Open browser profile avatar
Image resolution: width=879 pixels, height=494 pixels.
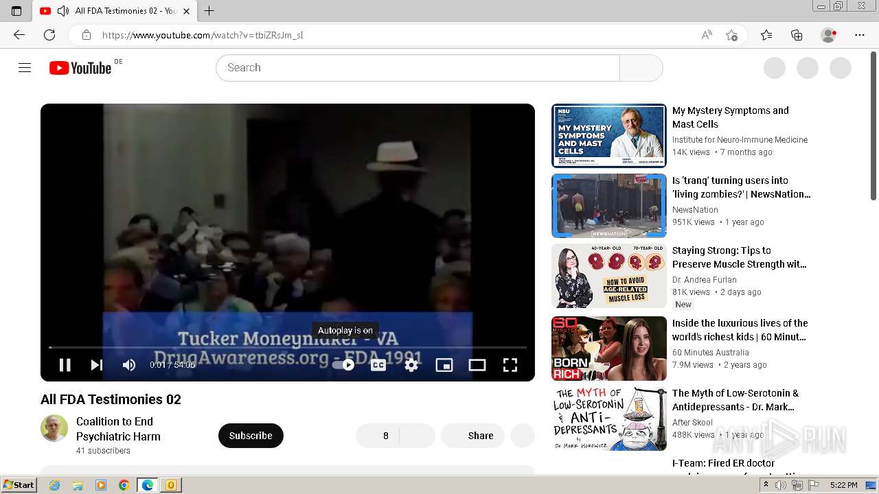coord(829,35)
